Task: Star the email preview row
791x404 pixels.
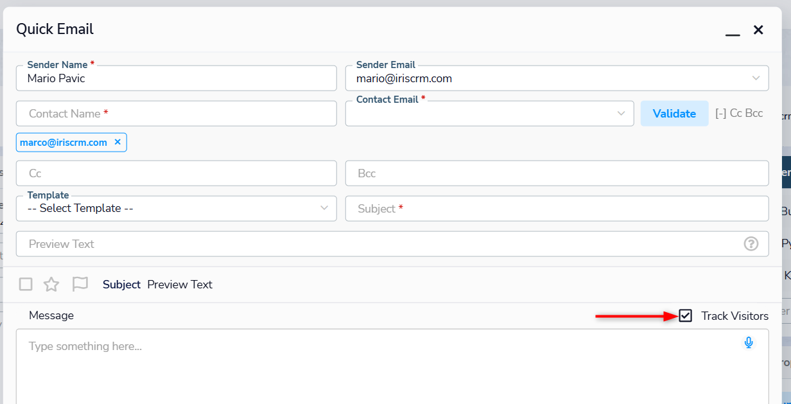Action: coord(51,285)
